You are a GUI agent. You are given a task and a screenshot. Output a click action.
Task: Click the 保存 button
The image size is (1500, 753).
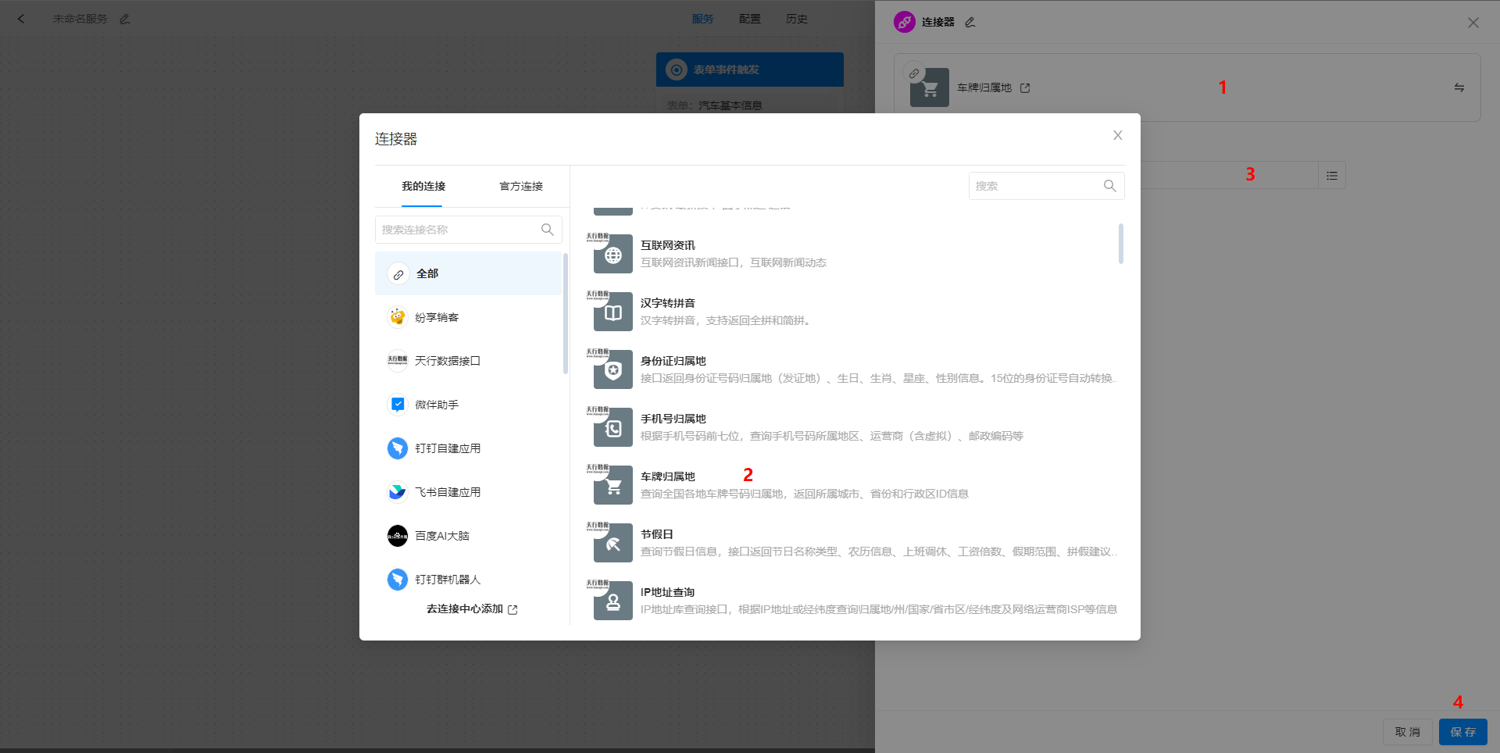coord(1462,732)
